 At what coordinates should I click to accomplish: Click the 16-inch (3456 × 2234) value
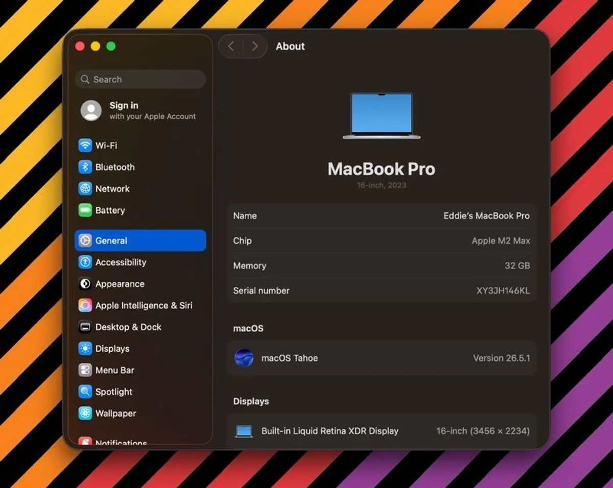(483, 431)
